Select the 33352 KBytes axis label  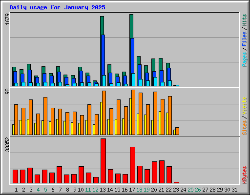tap(7, 144)
